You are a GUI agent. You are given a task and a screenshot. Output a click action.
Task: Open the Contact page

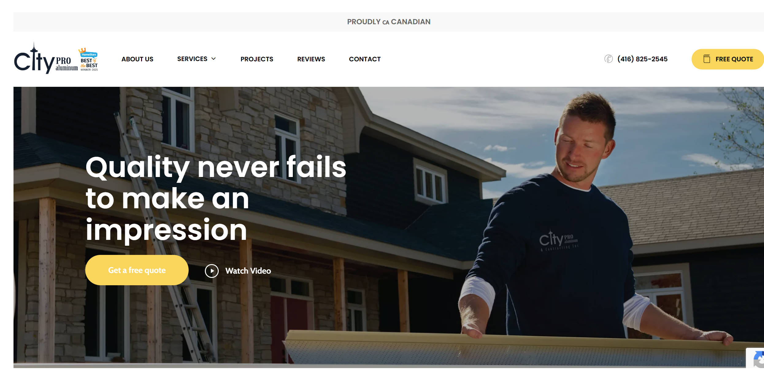tap(365, 59)
